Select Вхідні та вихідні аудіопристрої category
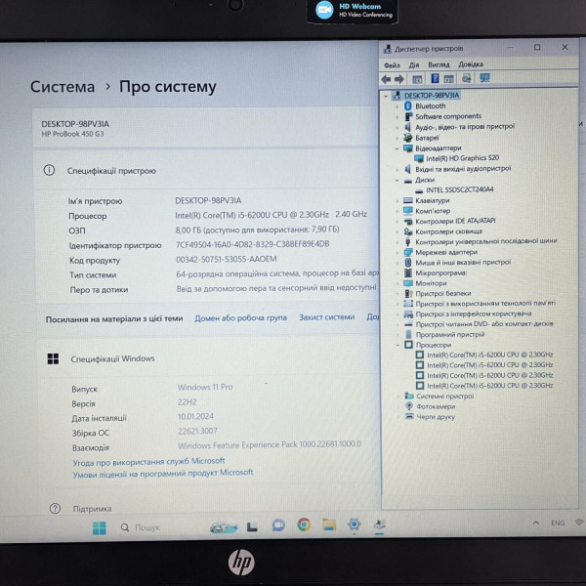The width and height of the screenshot is (586, 586). pyautogui.click(x=463, y=169)
